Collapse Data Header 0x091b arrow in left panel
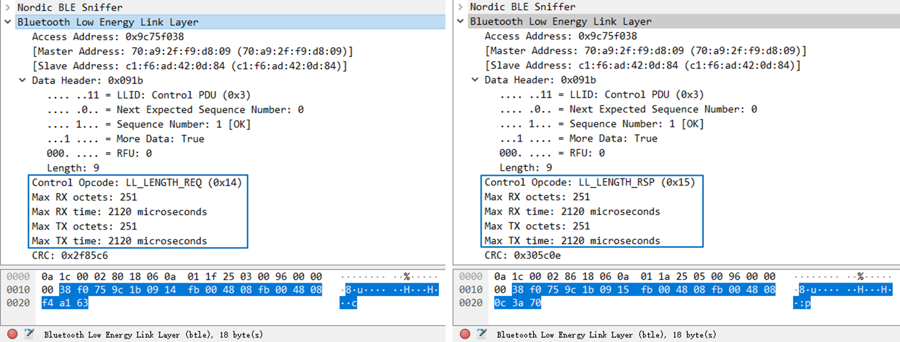Image resolution: width=900 pixels, height=342 pixels. (x=23, y=80)
